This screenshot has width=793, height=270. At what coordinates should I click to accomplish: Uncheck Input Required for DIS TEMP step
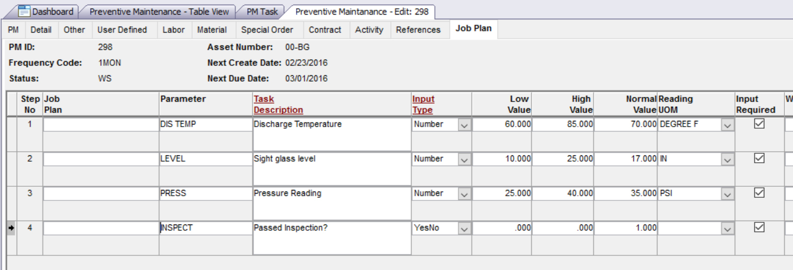(x=759, y=124)
